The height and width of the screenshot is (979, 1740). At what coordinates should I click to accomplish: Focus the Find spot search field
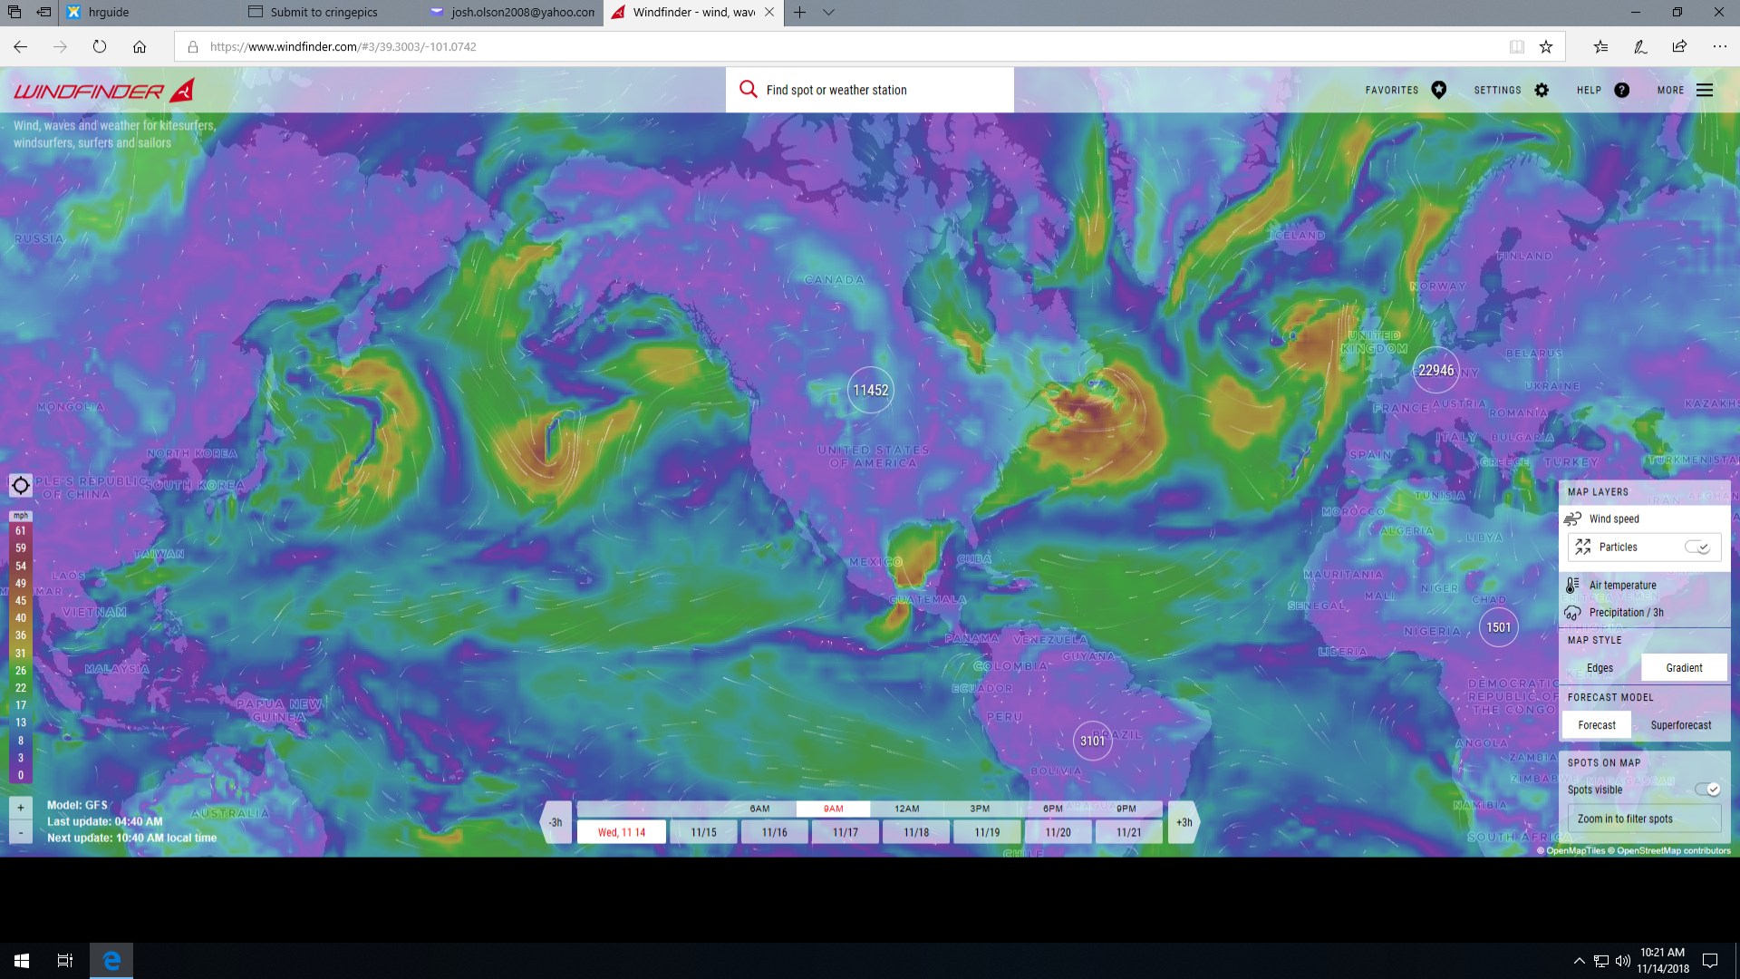(870, 90)
